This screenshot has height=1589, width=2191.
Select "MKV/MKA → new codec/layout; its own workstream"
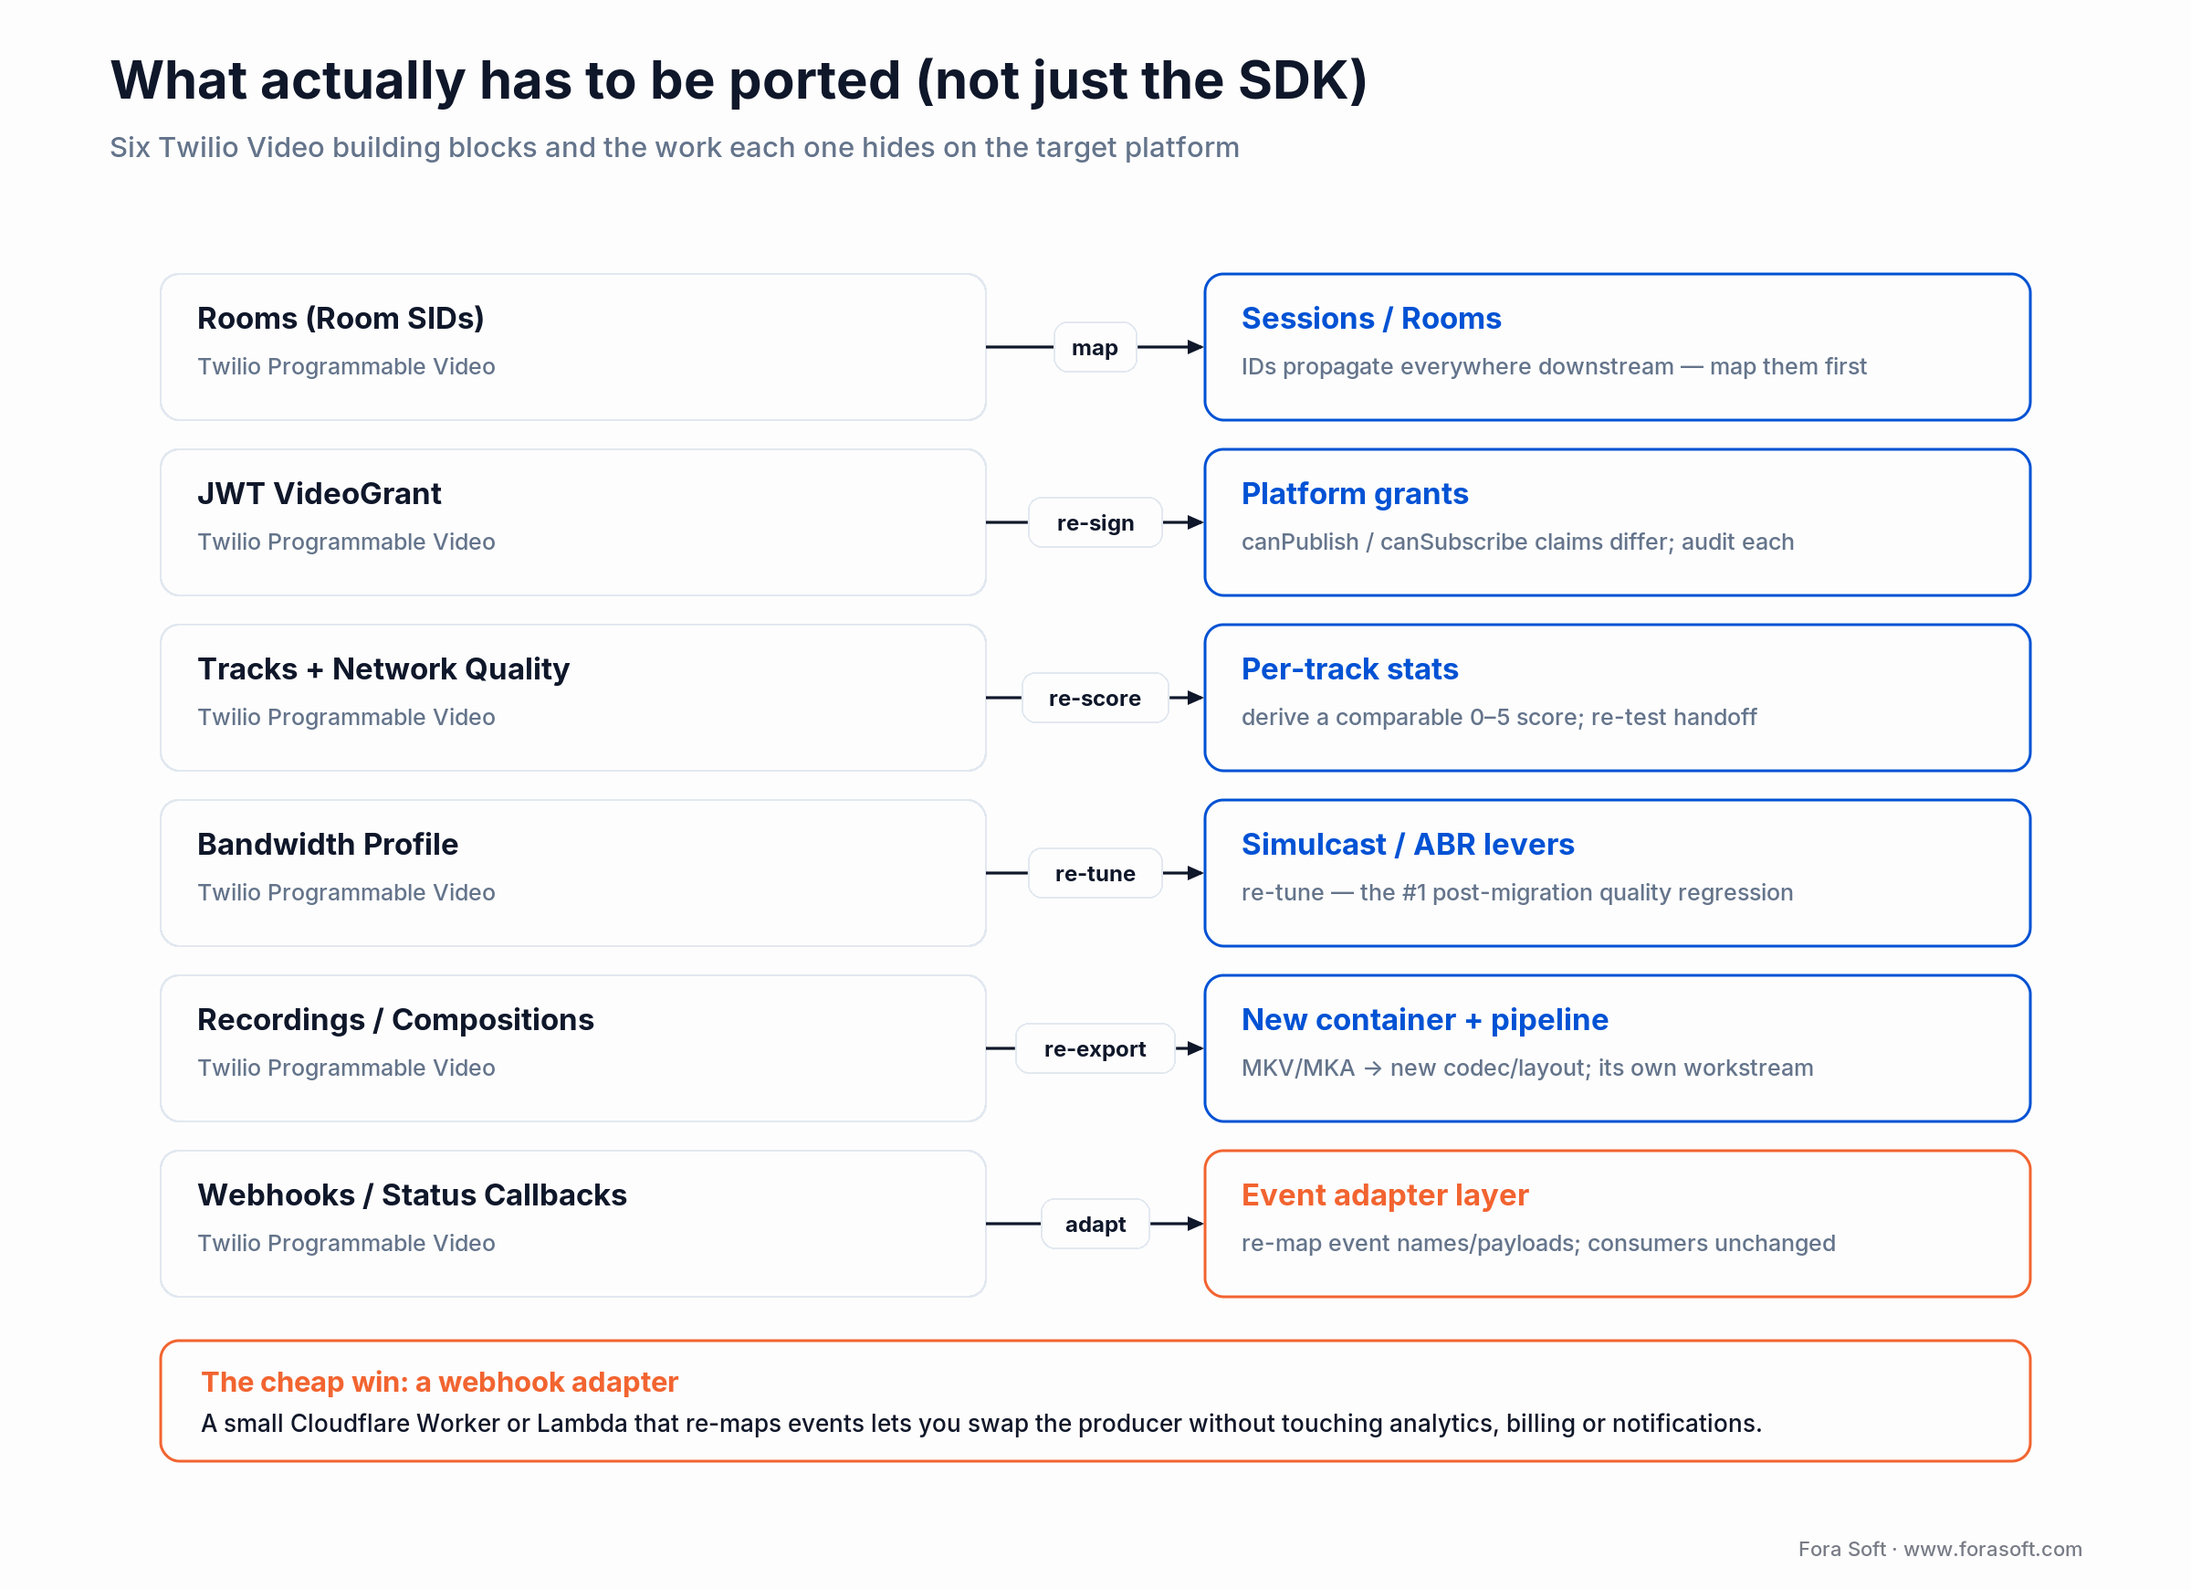pos(1526,1068)
